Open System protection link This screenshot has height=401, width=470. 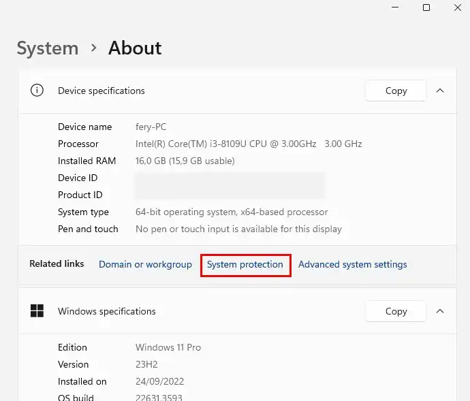[x=245, y=264]
